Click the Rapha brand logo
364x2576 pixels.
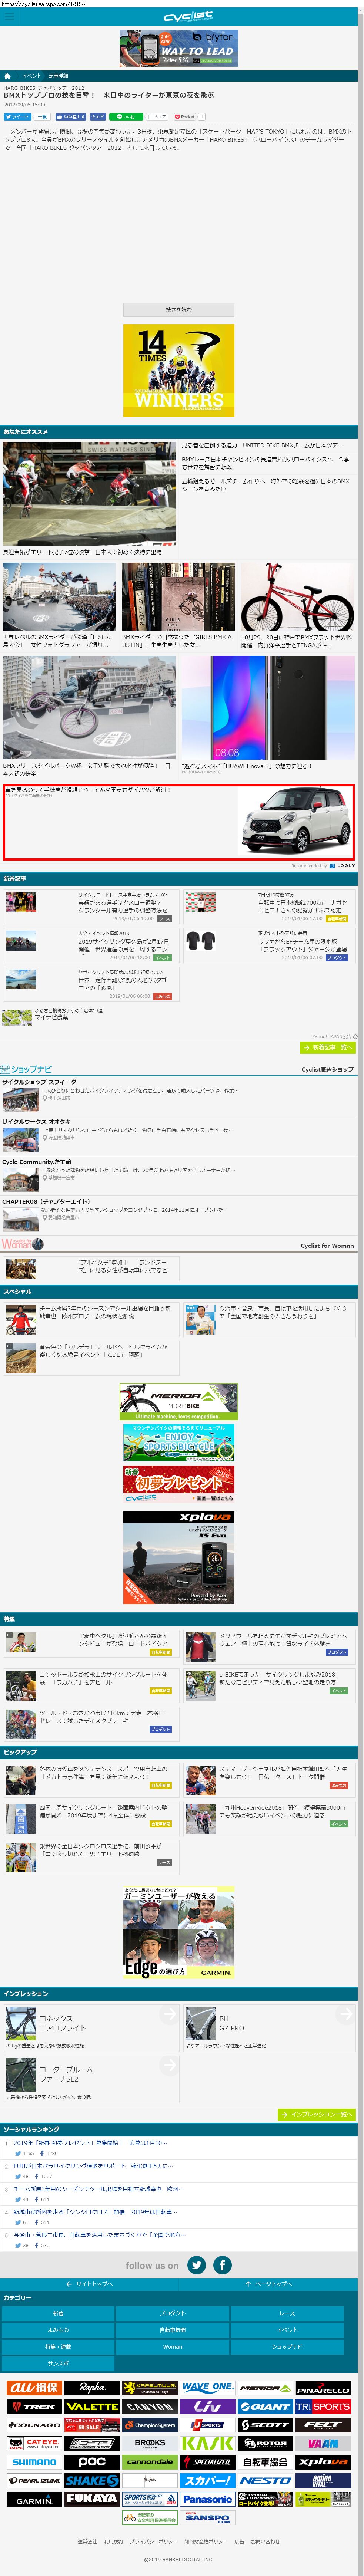tap(92, 2388)
